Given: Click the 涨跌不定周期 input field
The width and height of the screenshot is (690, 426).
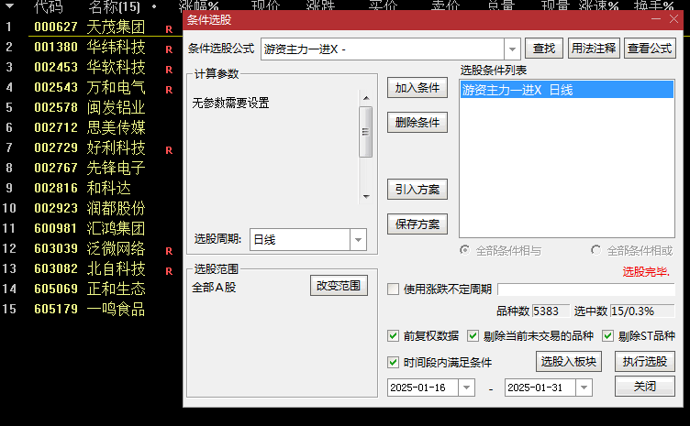Looking at the screenshot, I should pos(586,289).
